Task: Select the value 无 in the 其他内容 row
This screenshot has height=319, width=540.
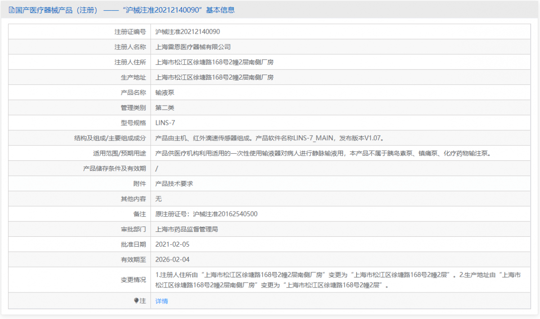Action: click(x=158, y=199)
